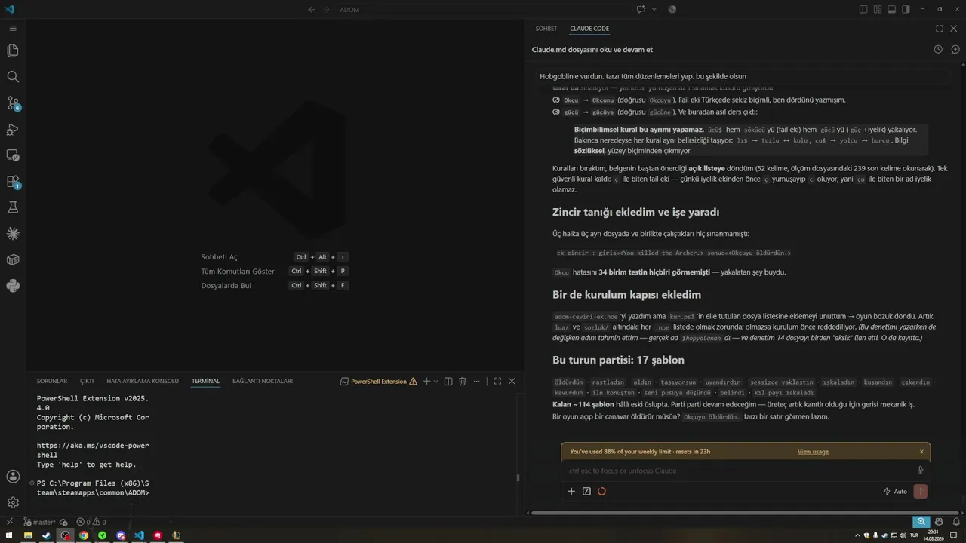Go back with the title bar arrow
The width and height of the screenshot is (966, 543).
(x=312, y=9)
